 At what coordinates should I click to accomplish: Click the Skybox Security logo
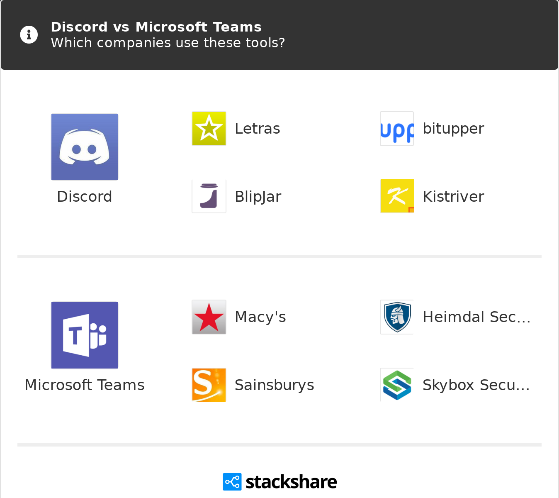(397, 385)
